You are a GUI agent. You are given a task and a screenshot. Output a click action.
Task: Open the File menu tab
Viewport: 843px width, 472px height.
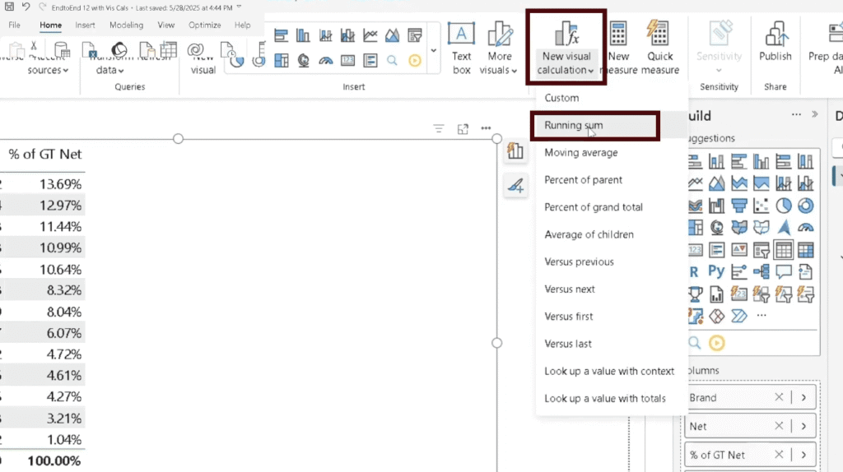pyautogui.click(x=15, y=25)
